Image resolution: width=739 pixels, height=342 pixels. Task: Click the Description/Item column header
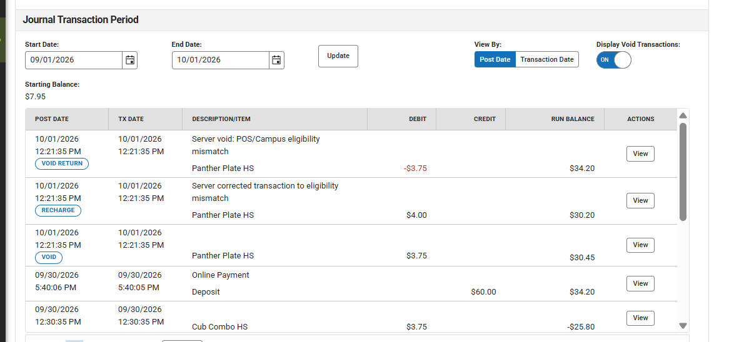click(x=274, y=119)
